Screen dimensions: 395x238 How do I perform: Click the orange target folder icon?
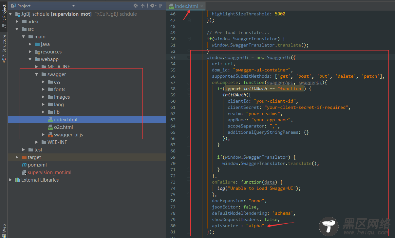(24, 157)
